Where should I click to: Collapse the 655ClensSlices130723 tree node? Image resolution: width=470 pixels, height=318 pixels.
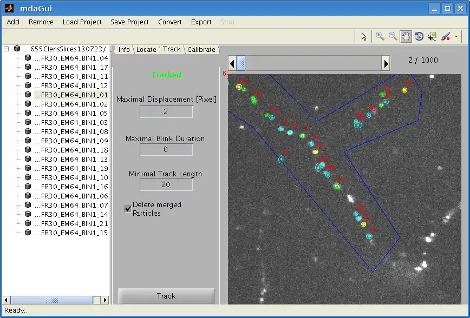(x=6, y=49)
